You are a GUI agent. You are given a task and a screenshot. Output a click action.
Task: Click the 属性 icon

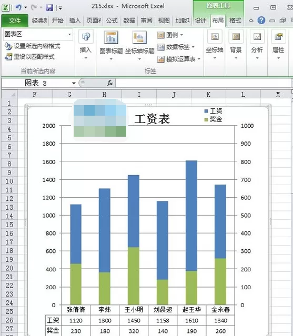(x=278, y=37)
